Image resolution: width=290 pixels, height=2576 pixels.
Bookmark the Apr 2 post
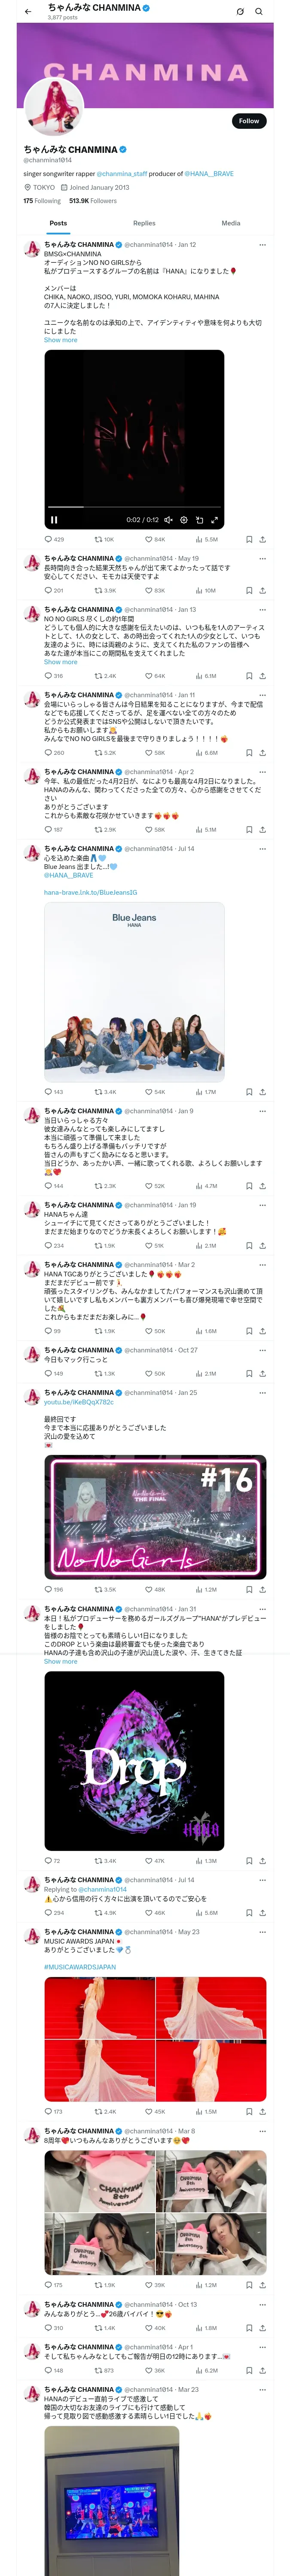click(249, 829)
